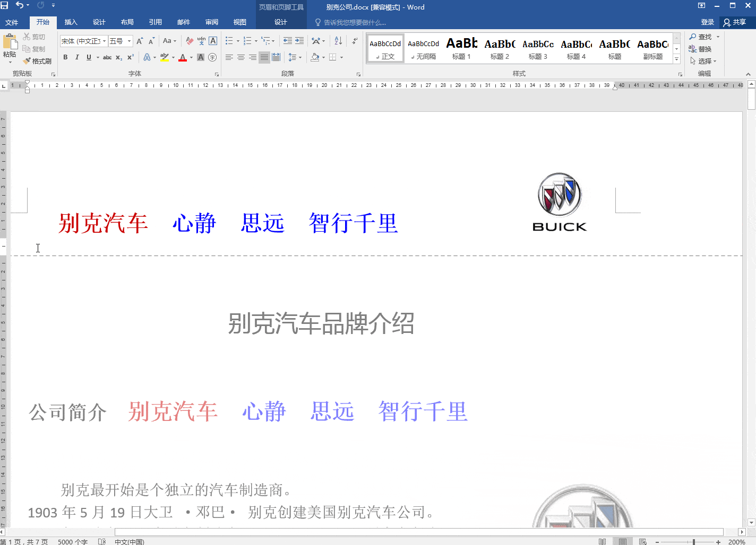Switch to the 插入 ribbon tab
This screenshot has height=545, width=756.
(71, 22)
